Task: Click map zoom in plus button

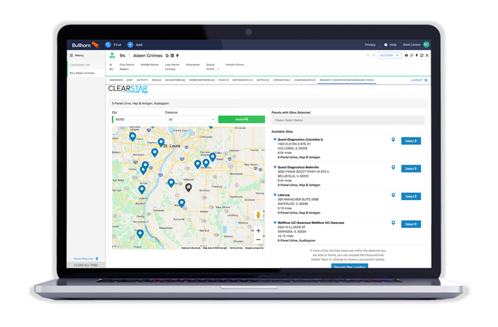Action: pyautogui.click(x=258, y=230)
